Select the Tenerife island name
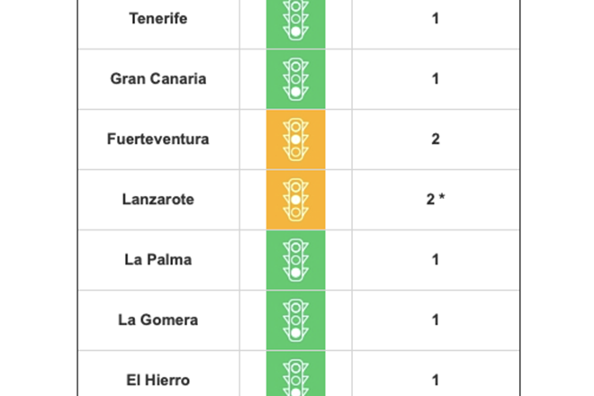Viewport: 594px width, 396px height. [x=158, y=19]
